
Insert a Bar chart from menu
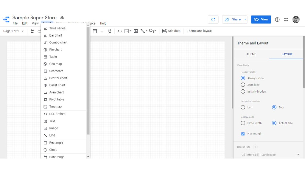coord(64,35)
